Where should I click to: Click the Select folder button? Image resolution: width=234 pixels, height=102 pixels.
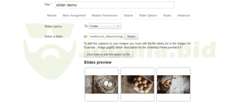(131, 36)
